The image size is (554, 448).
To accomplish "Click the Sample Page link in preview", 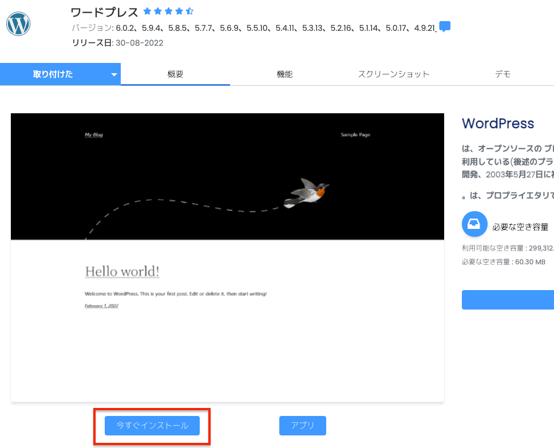I will (355, 134).
